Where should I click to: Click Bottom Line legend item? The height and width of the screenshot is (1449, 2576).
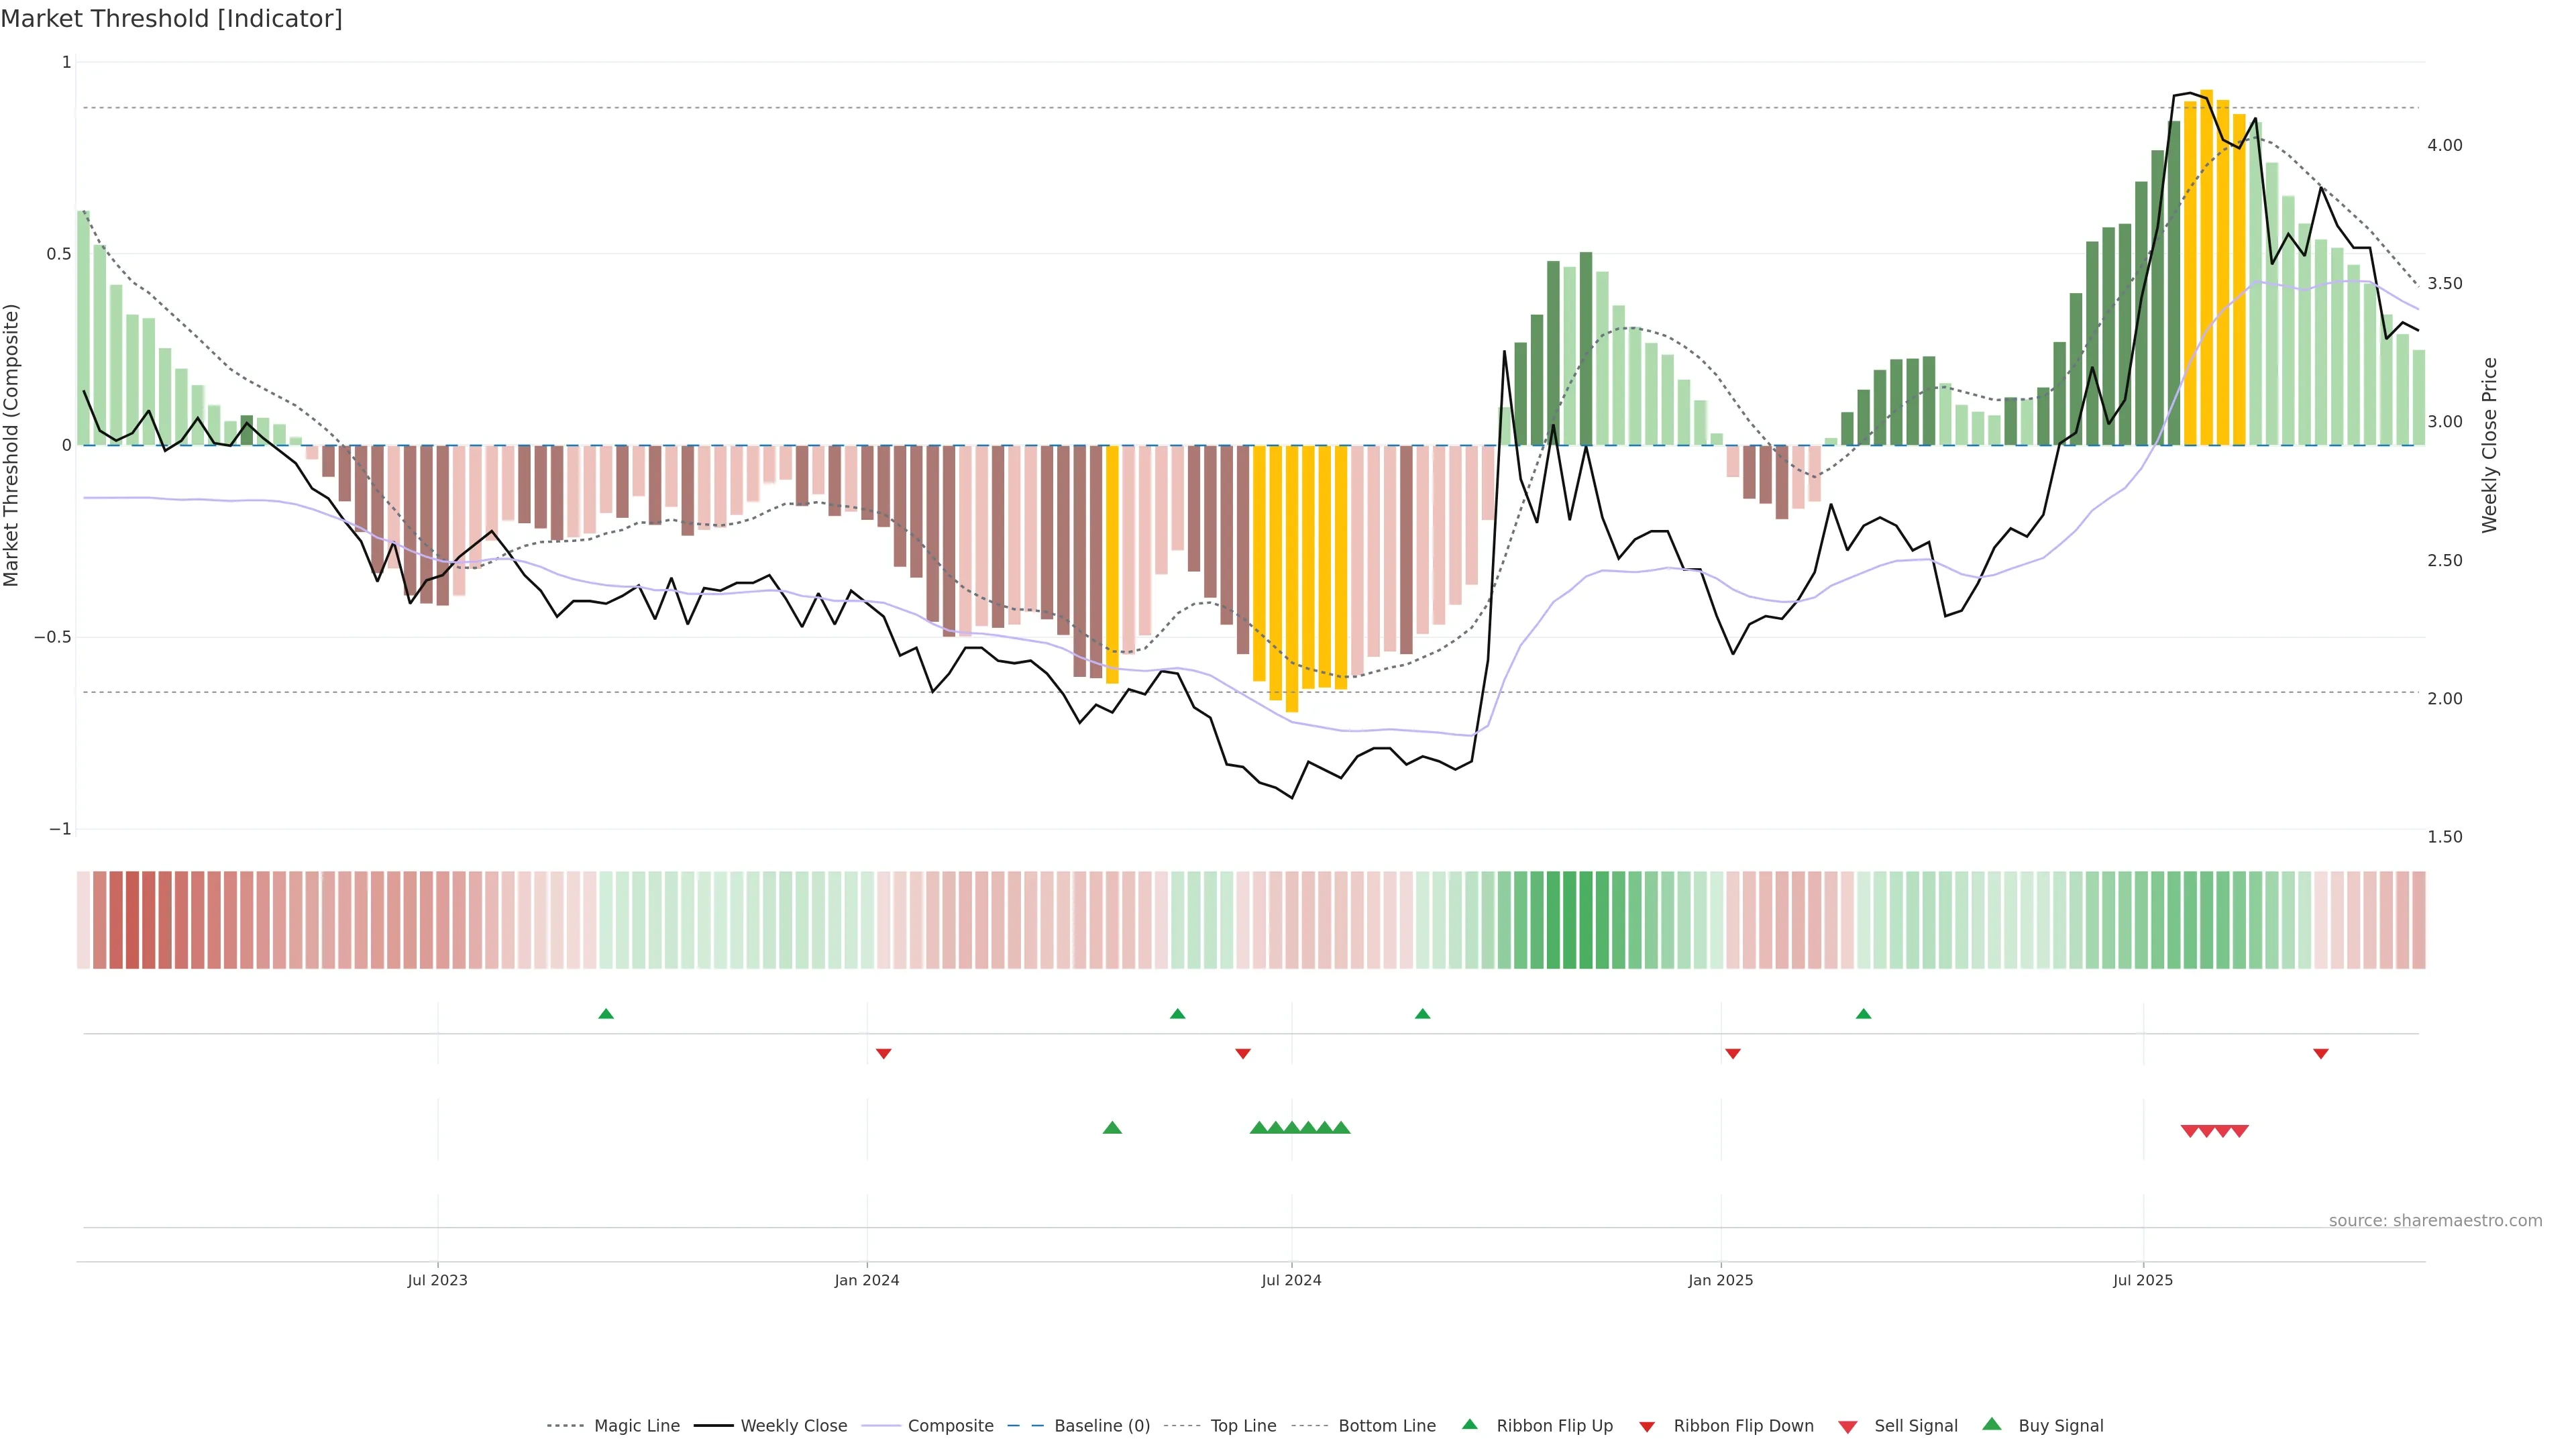1386,1426
